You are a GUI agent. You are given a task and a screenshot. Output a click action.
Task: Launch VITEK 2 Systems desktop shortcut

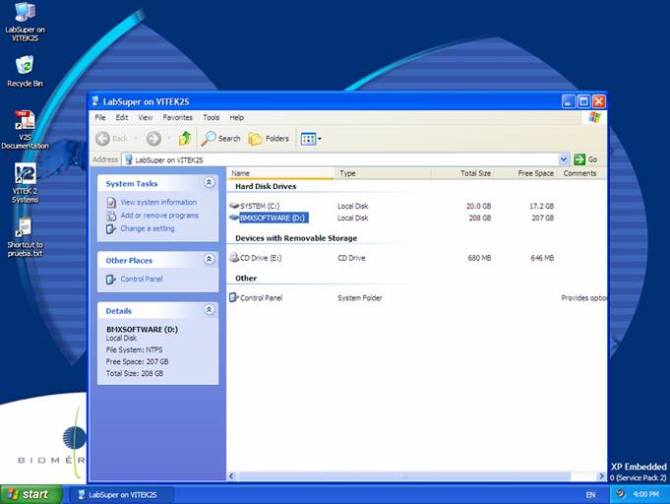click(25, 182)
